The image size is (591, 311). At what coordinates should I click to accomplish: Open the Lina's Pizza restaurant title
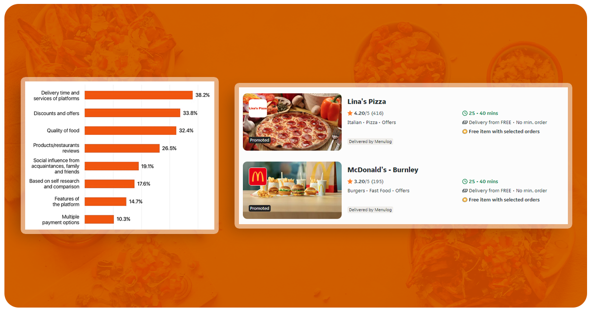[x=366, y=102]
